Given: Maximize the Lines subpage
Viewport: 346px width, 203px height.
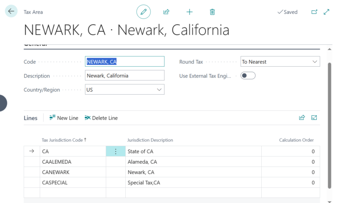Looking at the screenshot, I should 314,118.
